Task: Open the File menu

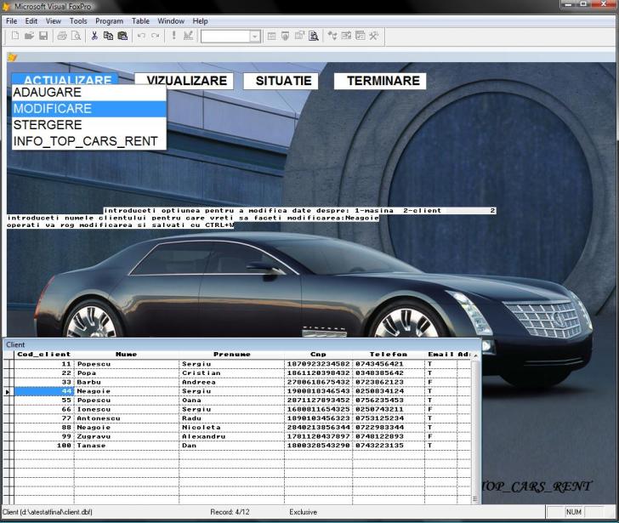Action: coord(11,21)
